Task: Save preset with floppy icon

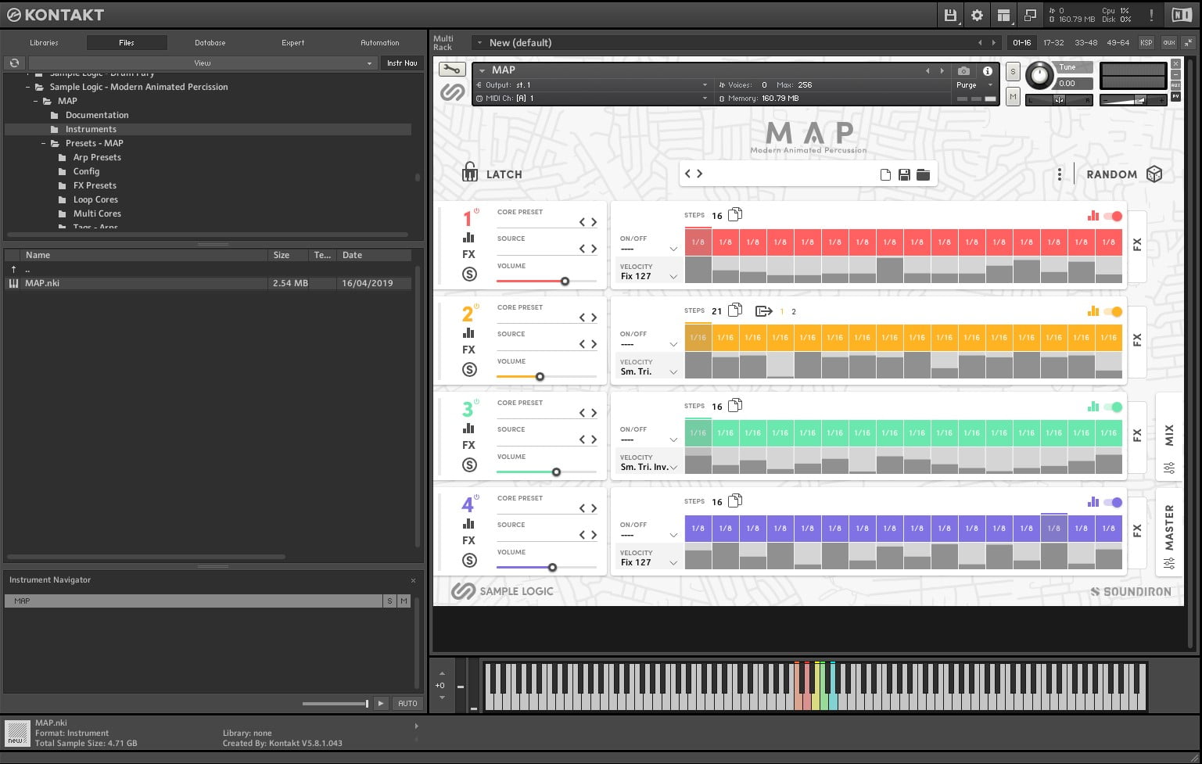Action: (x=904, y=174)
